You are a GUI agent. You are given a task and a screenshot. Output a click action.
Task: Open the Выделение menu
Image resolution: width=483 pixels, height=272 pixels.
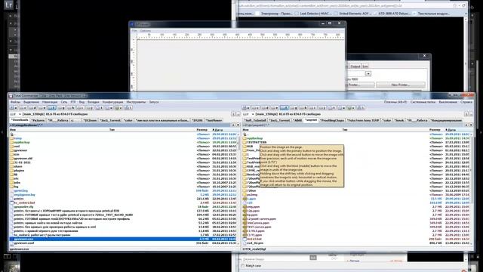coord(31,102)
